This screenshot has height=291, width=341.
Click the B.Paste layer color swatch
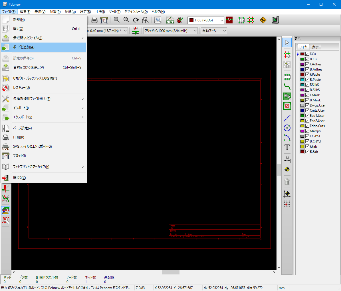tap(302, 80)
